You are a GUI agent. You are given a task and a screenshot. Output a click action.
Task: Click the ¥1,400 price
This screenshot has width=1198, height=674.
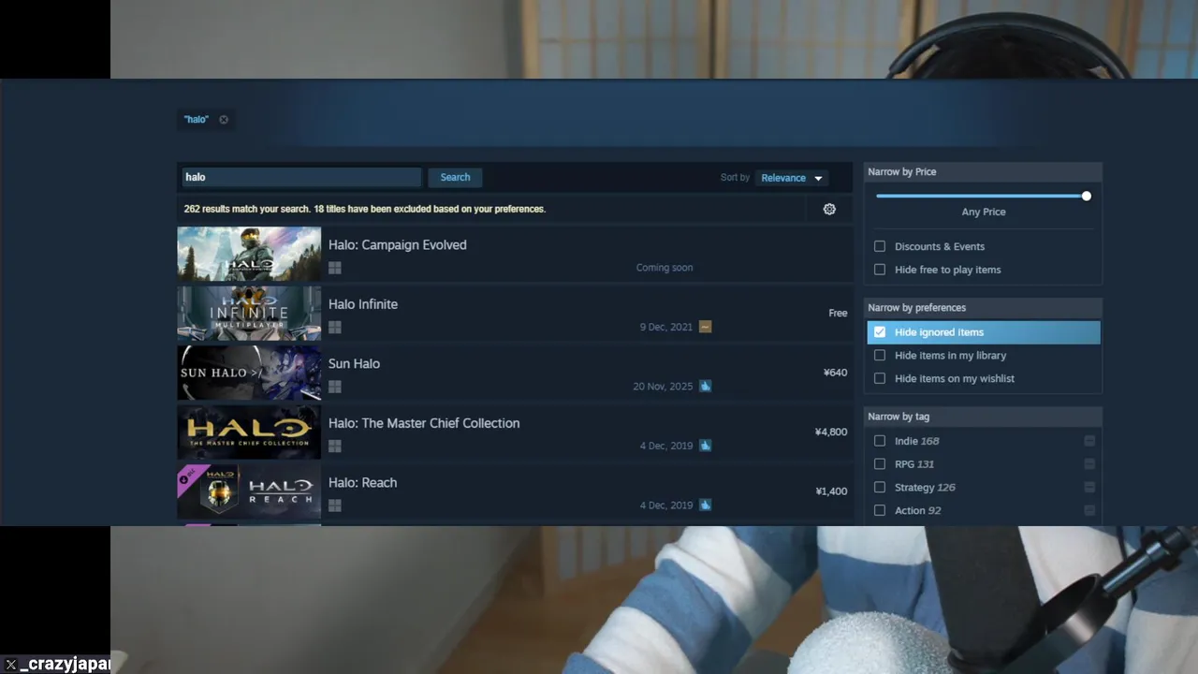[831, 491]
